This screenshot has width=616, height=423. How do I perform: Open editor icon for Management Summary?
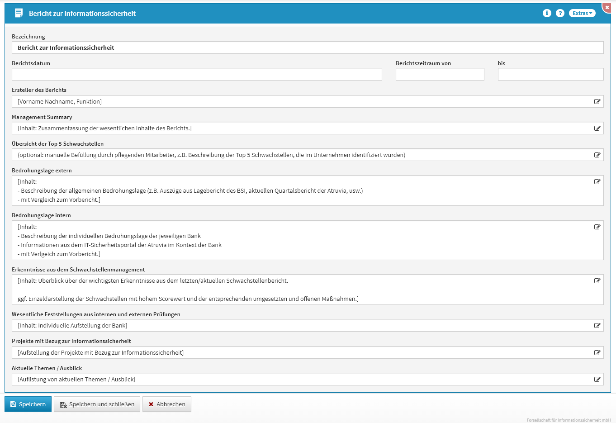click(x=597, y=128)
